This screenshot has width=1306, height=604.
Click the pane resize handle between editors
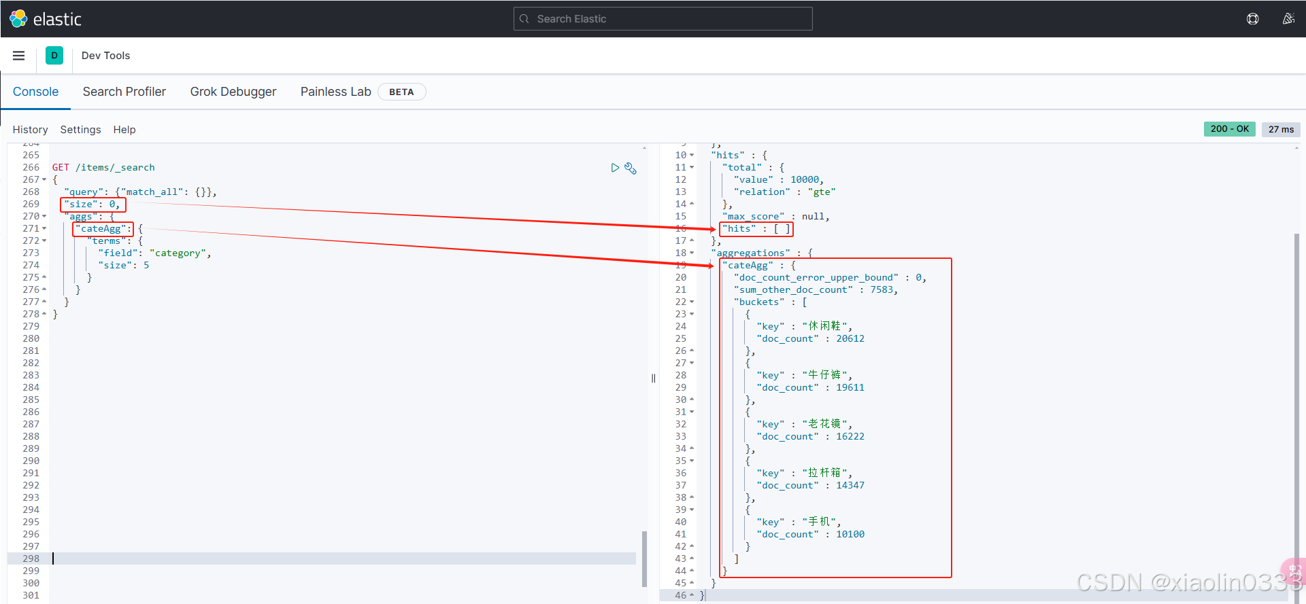[653, 378]
